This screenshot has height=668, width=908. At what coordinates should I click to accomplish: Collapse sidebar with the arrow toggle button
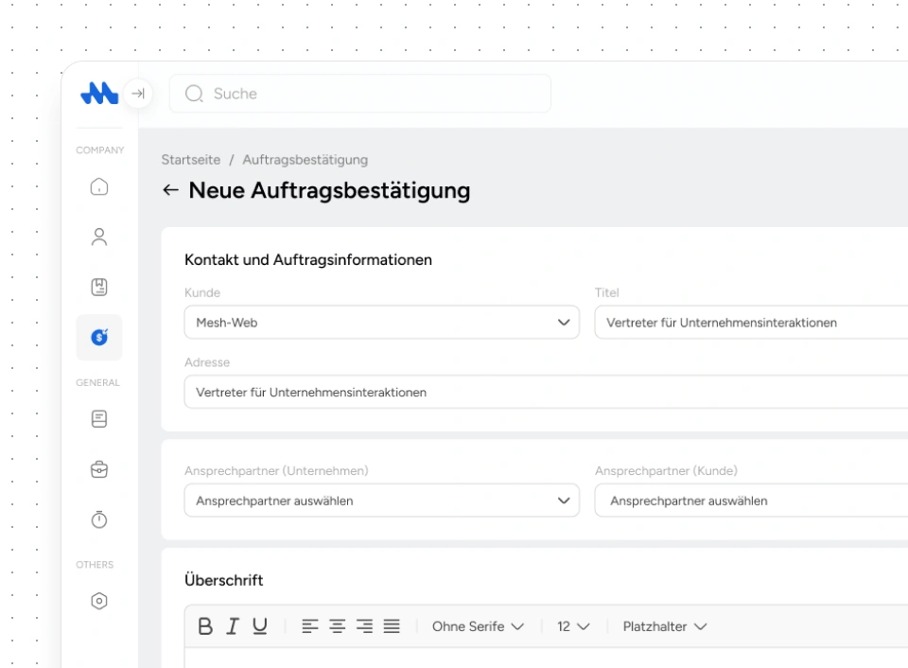pos(138,94)
